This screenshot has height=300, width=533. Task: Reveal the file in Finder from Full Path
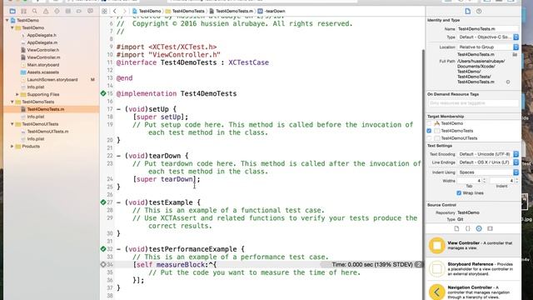click(508, 82)
